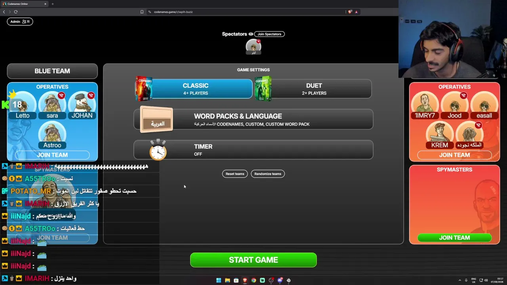Join the Blue team operatives
Viewport: 507px width, 285px height.
(x=52, y=155)
